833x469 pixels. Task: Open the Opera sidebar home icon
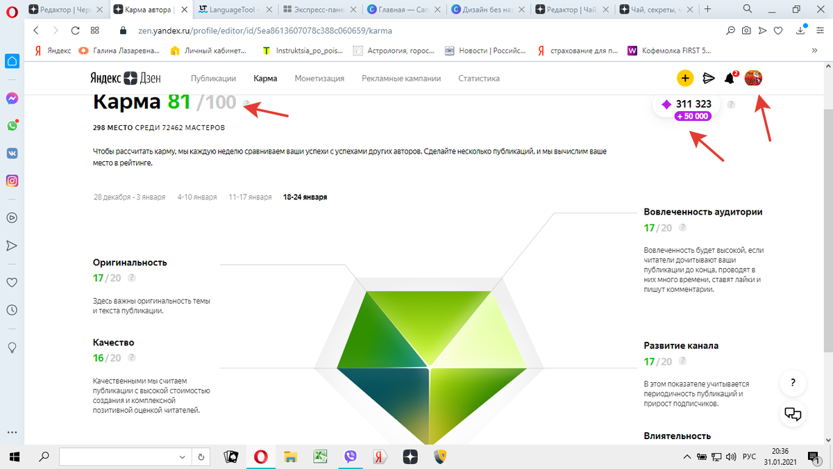(x=12, y=61)
